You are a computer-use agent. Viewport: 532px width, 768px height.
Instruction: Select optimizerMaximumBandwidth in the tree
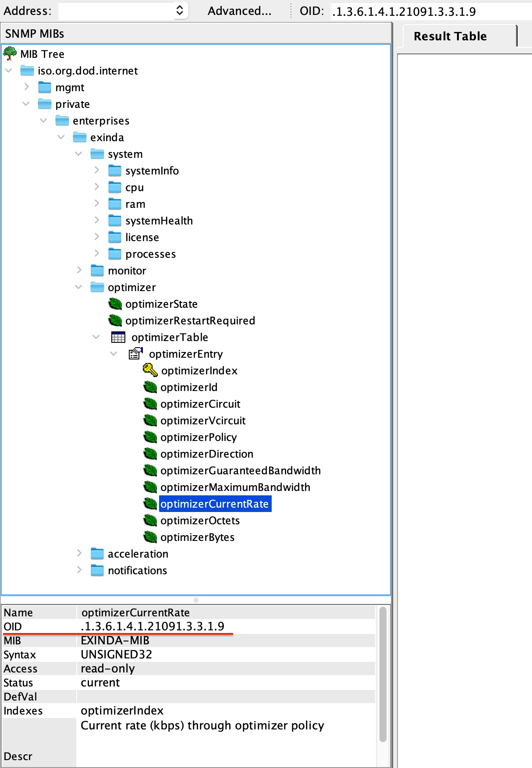click(235, 487)
